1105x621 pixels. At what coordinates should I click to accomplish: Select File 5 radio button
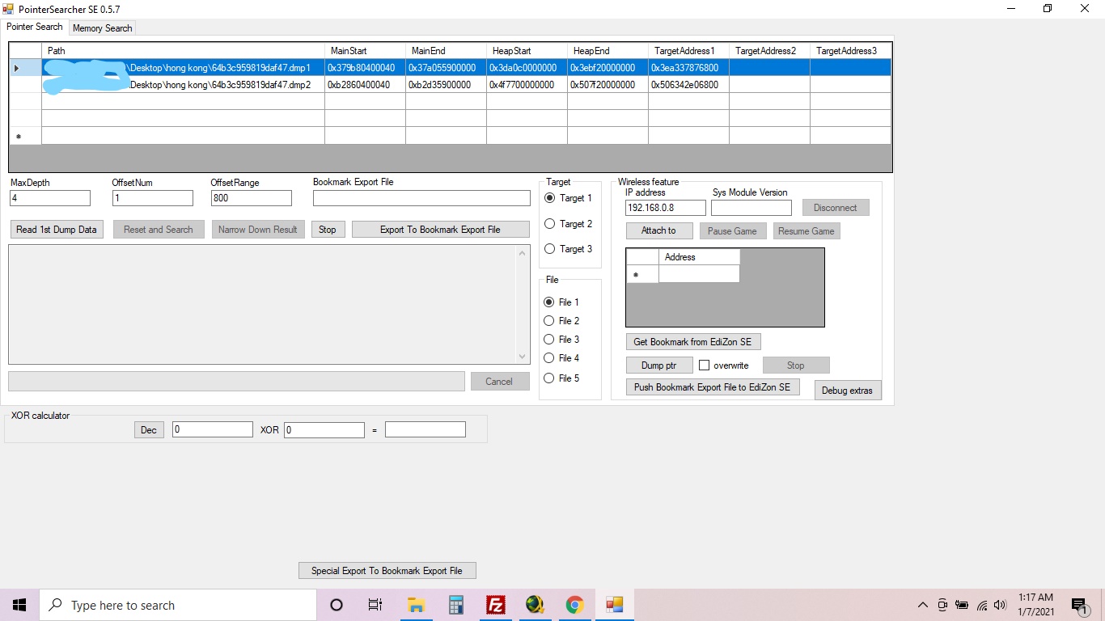tap(549, 378)
